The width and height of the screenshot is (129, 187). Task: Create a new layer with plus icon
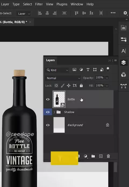101,156
